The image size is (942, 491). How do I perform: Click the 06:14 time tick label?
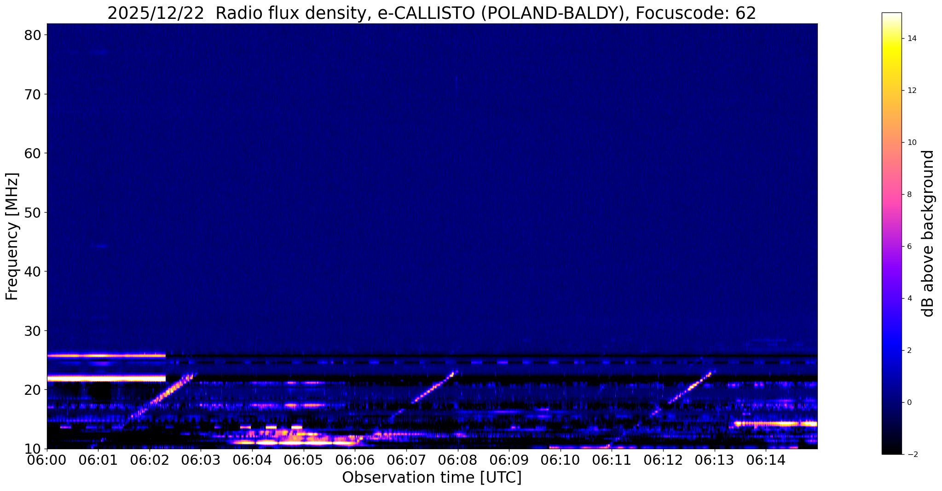[765, 460]
